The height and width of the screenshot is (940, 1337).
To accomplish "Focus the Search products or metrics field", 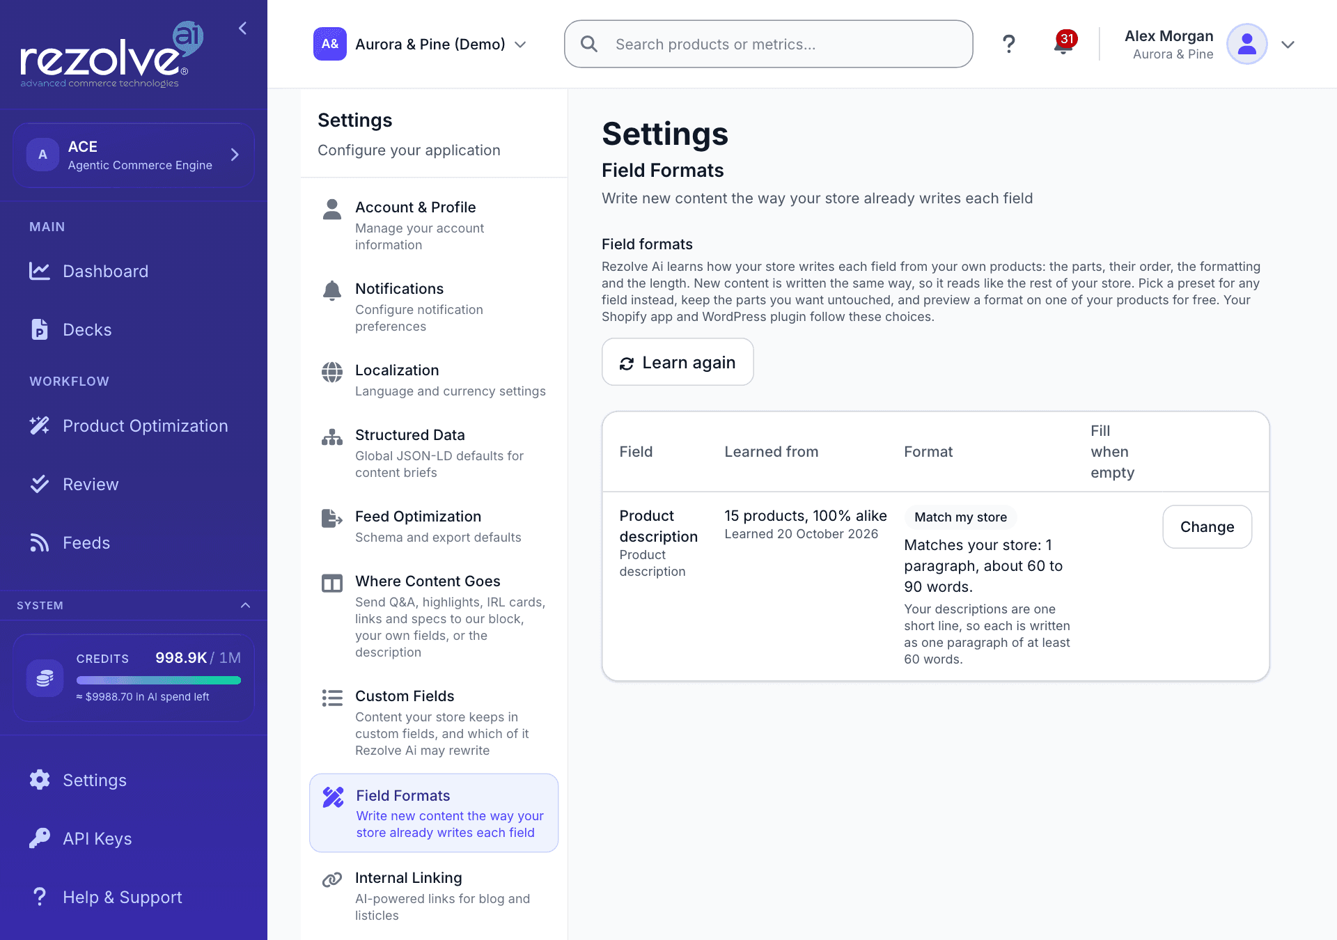I will click(x=768, y=44).
